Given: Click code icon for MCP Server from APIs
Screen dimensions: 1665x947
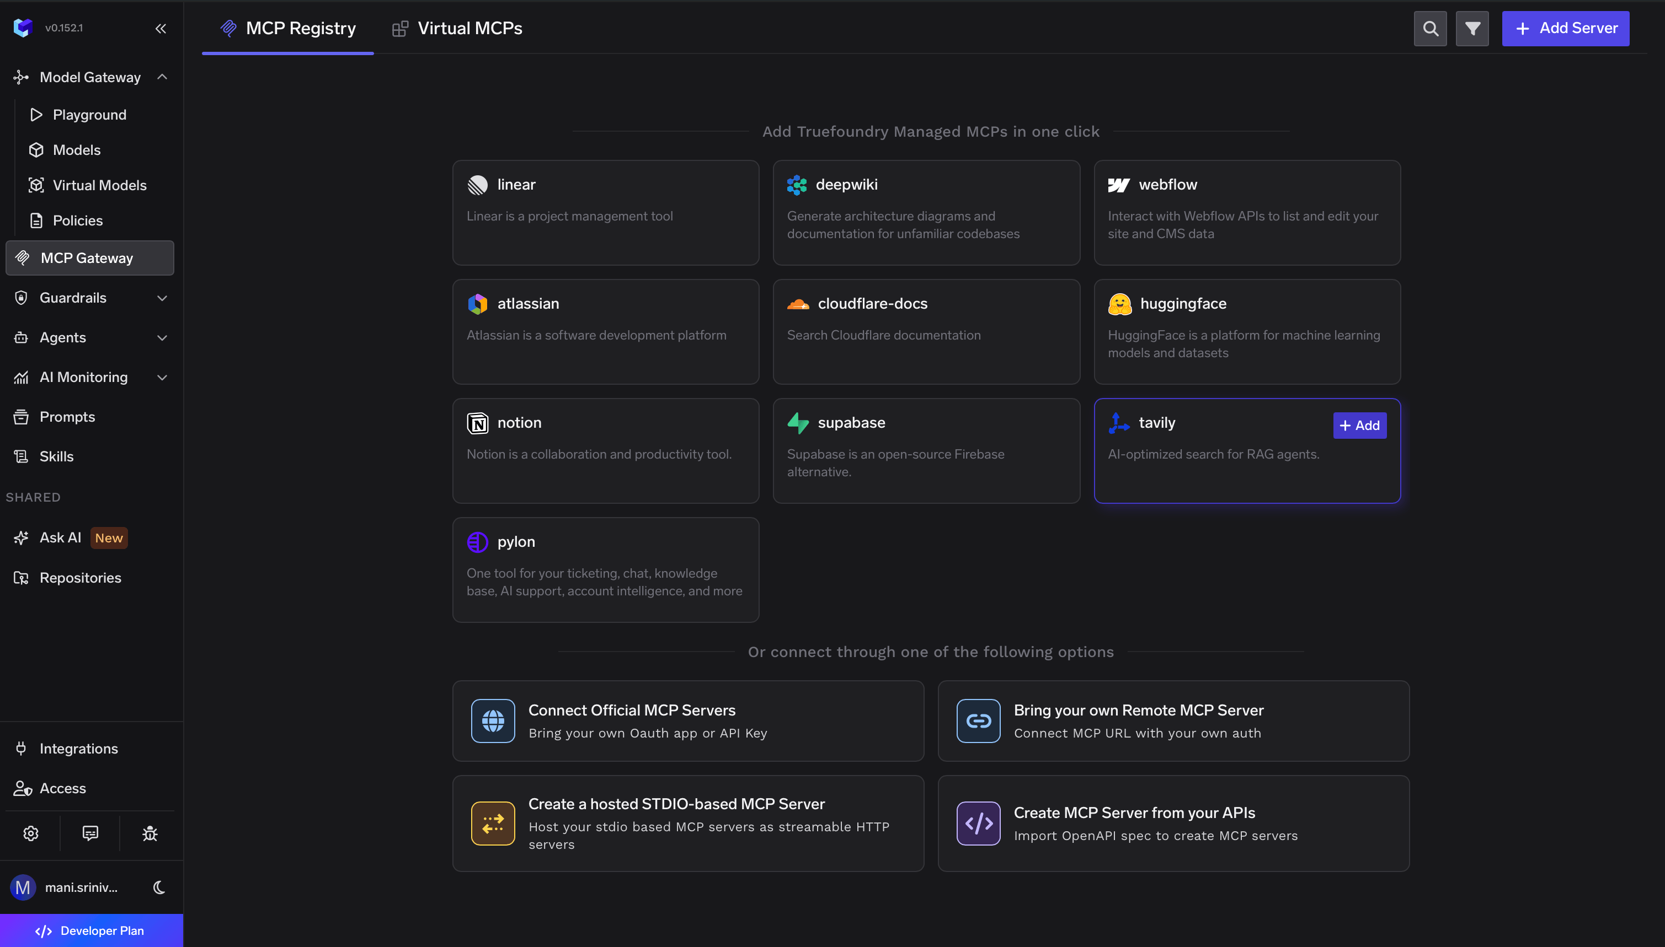Looking at the screenshot, I should pyautogui.click(x=978, y=824).
